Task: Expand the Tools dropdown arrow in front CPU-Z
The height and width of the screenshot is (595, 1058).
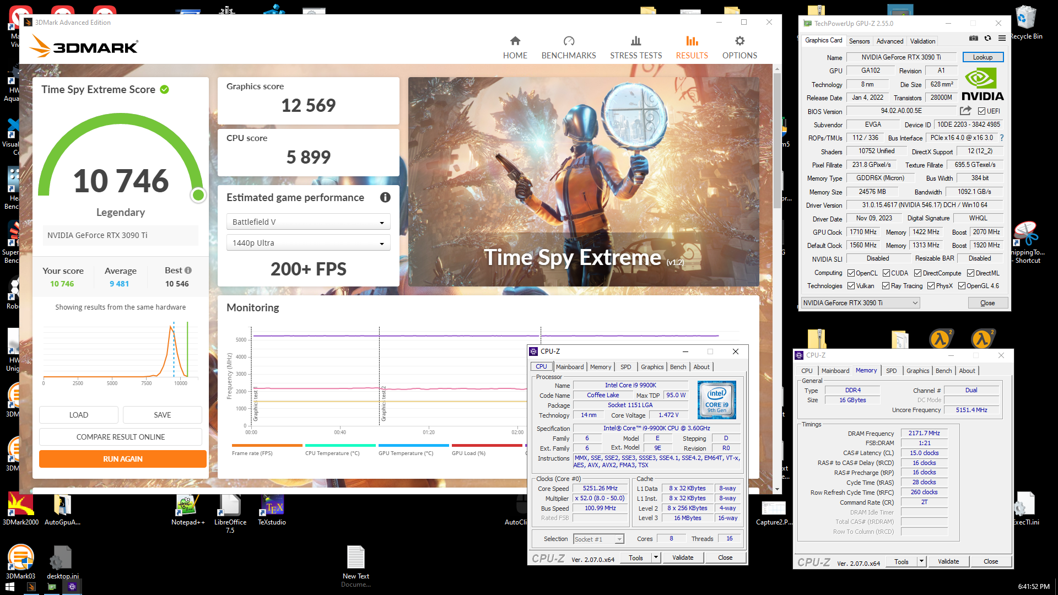Action: tap(656, 558)
